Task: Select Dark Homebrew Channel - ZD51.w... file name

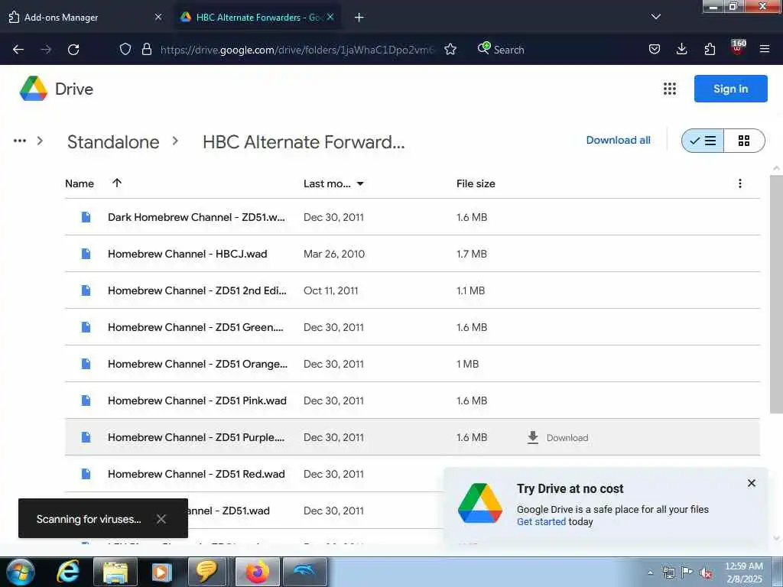Action: [x=197, y=217]
